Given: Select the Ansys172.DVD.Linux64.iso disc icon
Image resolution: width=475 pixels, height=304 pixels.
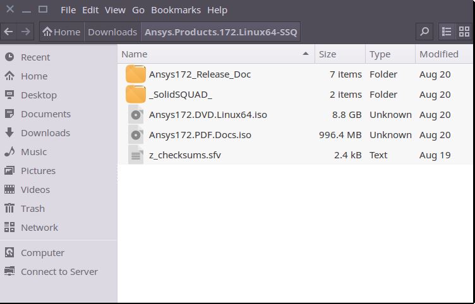Looking at the screenshot, I should [x=136, y=115].
